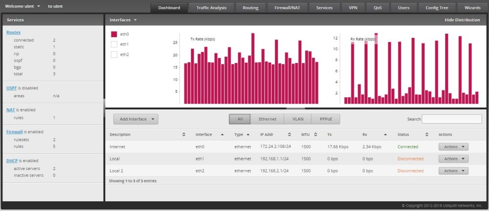Click the 172.24.2.108/24 address
Viewport: 489px width, 211px height.
click(276, 147)
